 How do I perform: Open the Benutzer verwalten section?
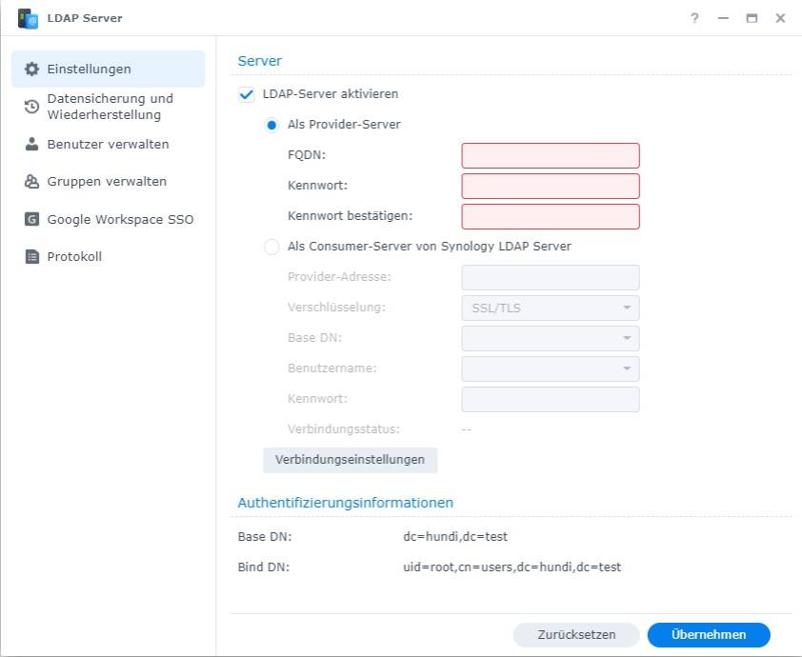pyautogui.click(x=108, y=145)
